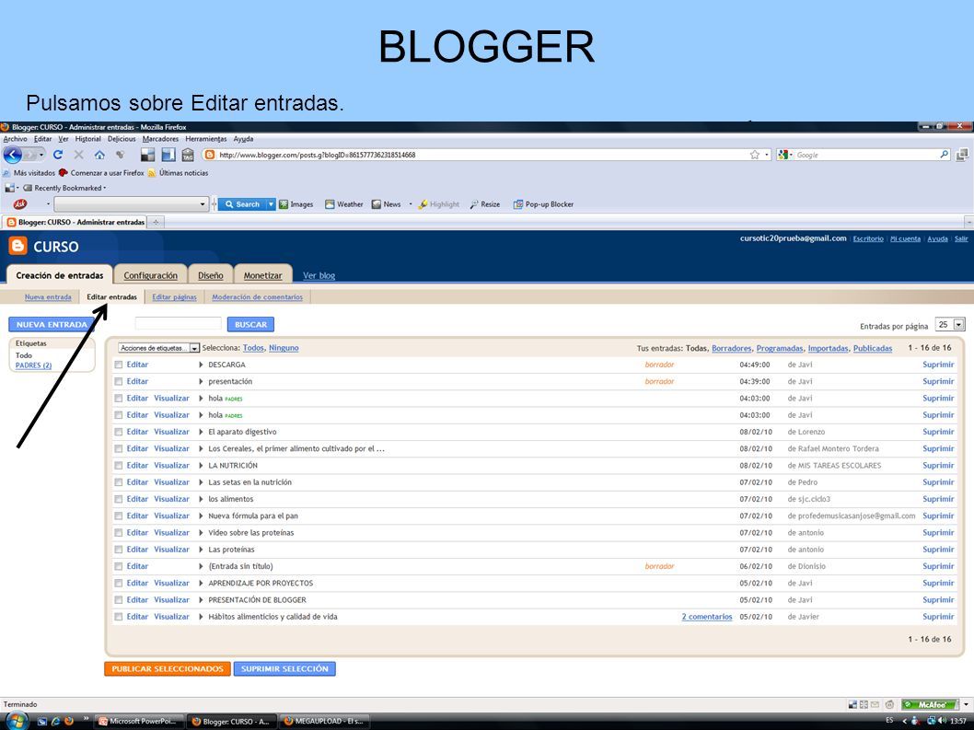Select checkbox for El aparato digestivo
This screenshot has width=974, height=730.
point(118,432)
